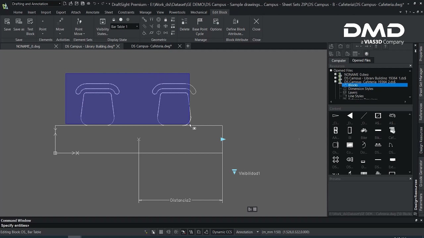The width and height of the screenshot is (424, 238).
Task: Toggle the half-filled visibility mode icon
Action: click(x=114, y=20)
